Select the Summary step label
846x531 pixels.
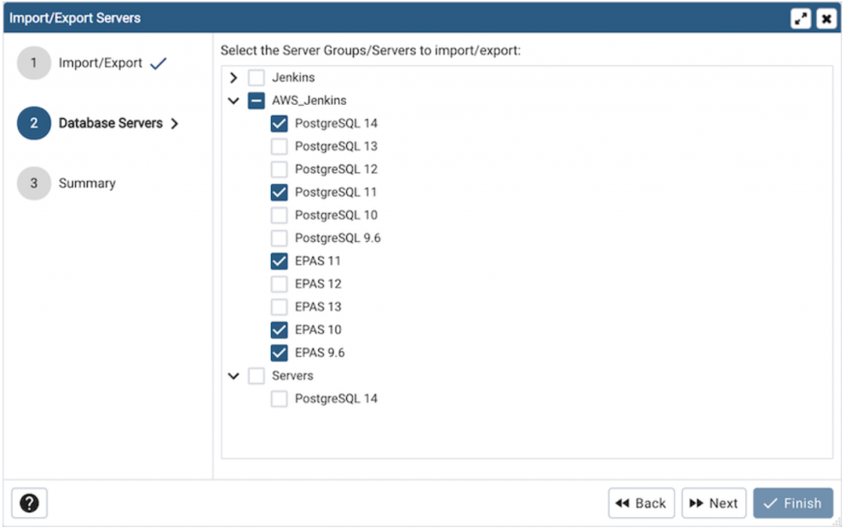(x=87, y=183)
